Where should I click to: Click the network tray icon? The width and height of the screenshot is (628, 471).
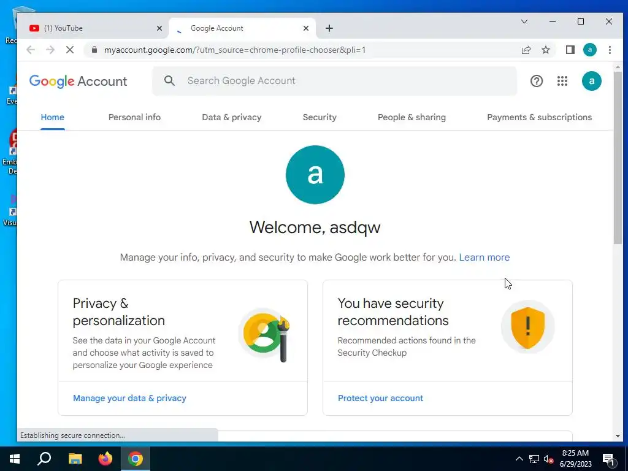click(x=534, y=459)
